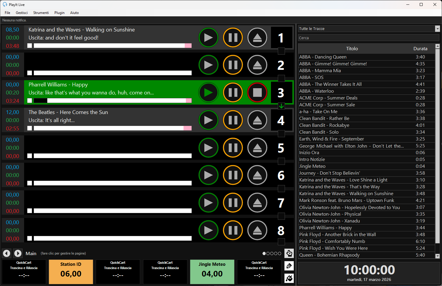This screenshot has height=286, width=442.
Task: Open the Plugin menu
Action: point(59,13)
